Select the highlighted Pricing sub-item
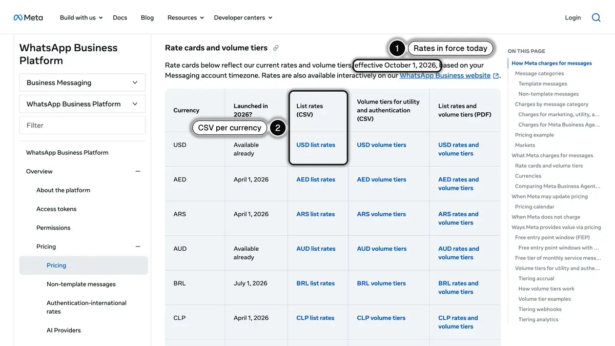 pyautogui.click(x=84, y=266)
